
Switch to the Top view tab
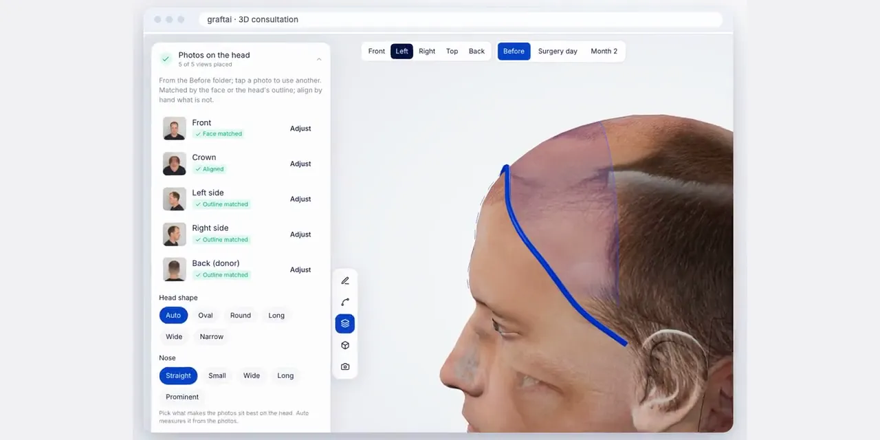point(452,51)
